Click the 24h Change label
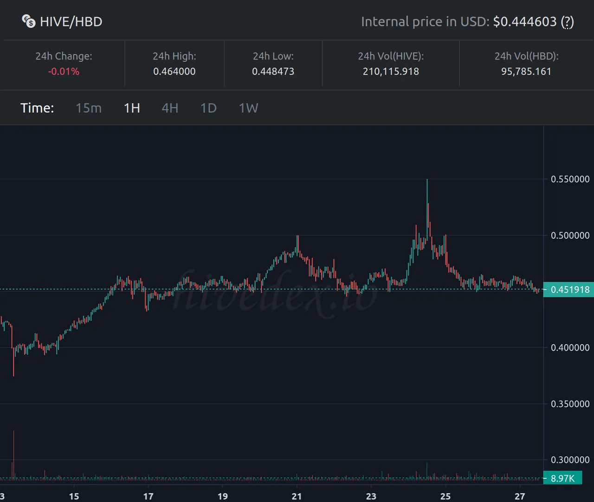This screenshot has height=502, width=594. tap(64, 56)
